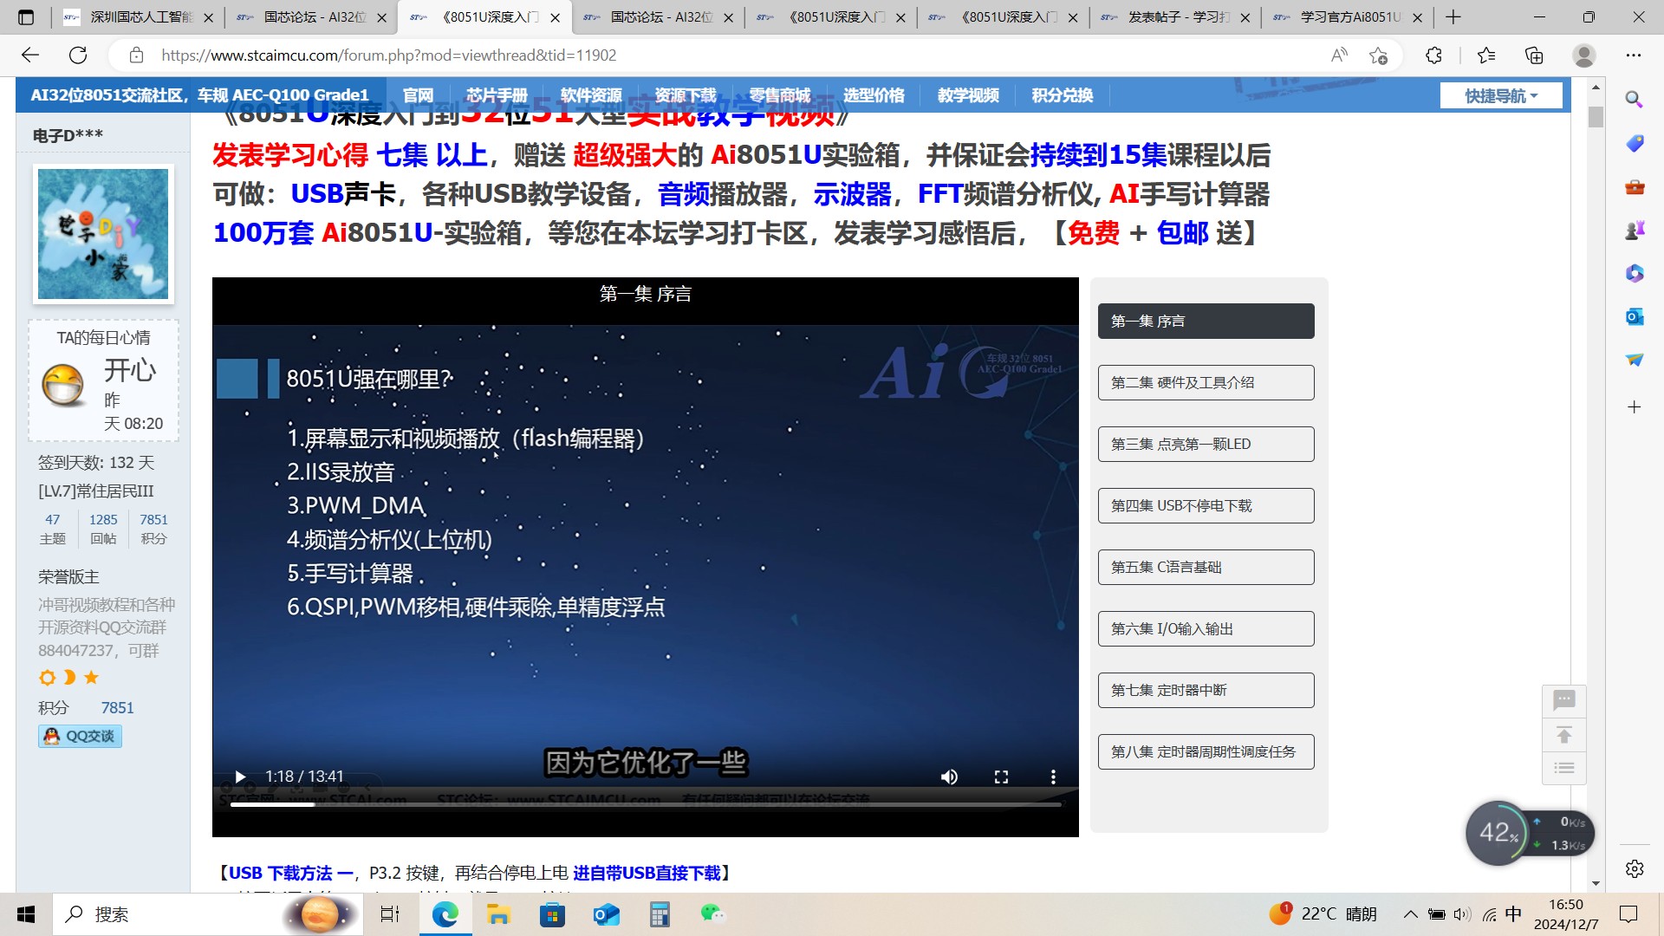Open WeChat from the taskbar
Viewport: 1664px width, 936px height.
712,914
